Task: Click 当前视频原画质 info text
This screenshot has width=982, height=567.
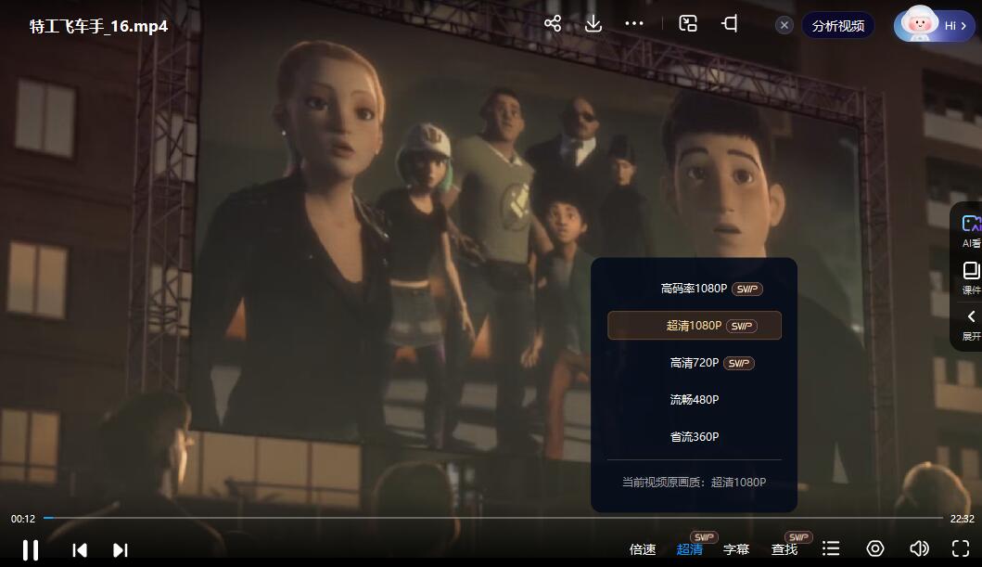Action: (x=694, y=482)
